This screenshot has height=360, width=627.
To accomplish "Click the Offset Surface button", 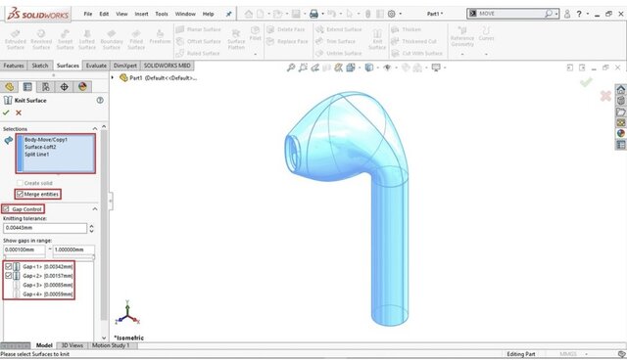I will [198, 41].
